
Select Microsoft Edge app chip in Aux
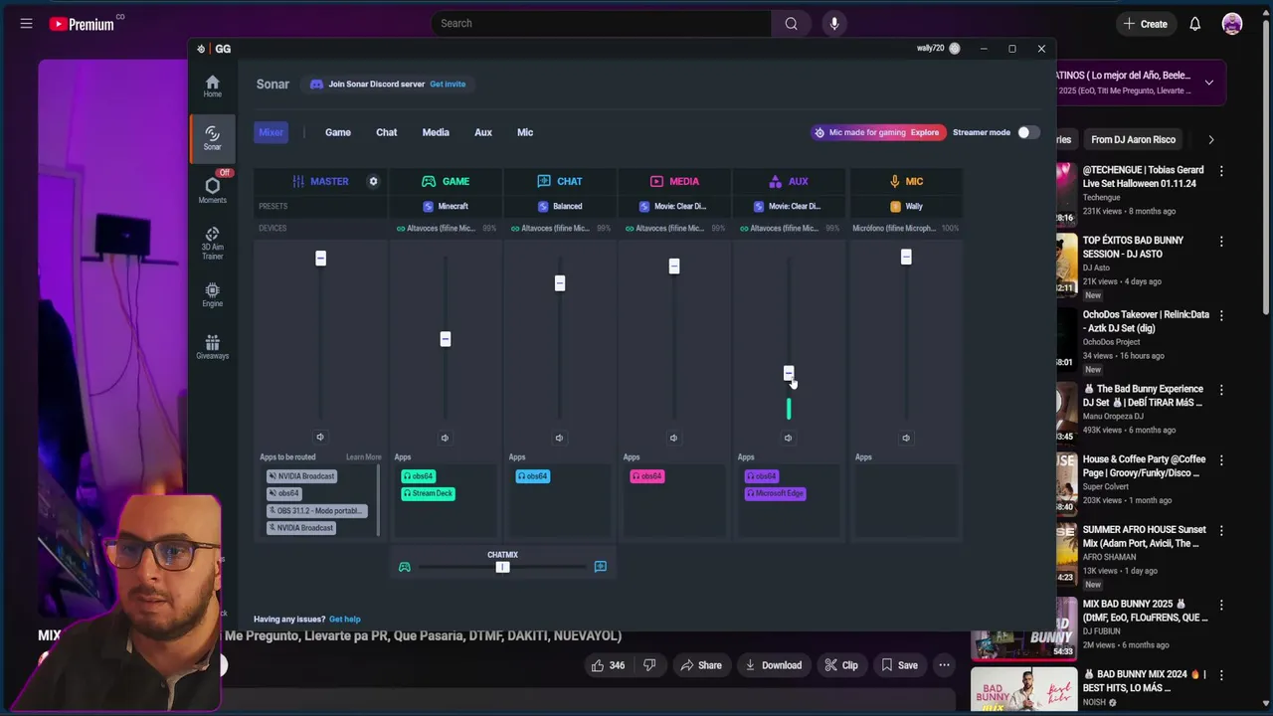(x=775, y=493)
